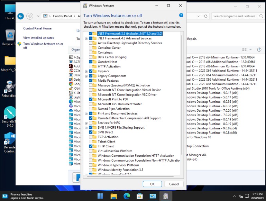Expand the Legacy Components tree node
The height and width of the screenshot is (201, 266).
[86, 76]
